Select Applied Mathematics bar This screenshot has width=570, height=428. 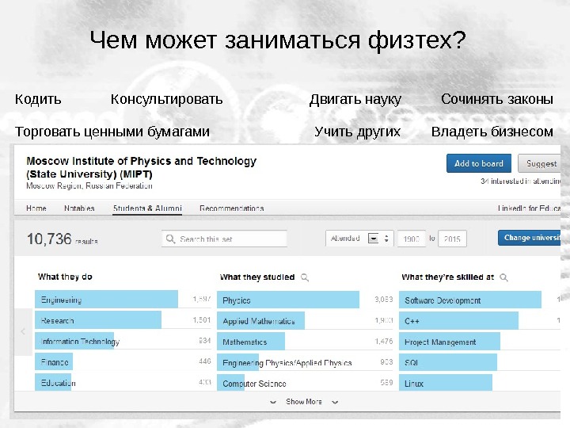261,321
